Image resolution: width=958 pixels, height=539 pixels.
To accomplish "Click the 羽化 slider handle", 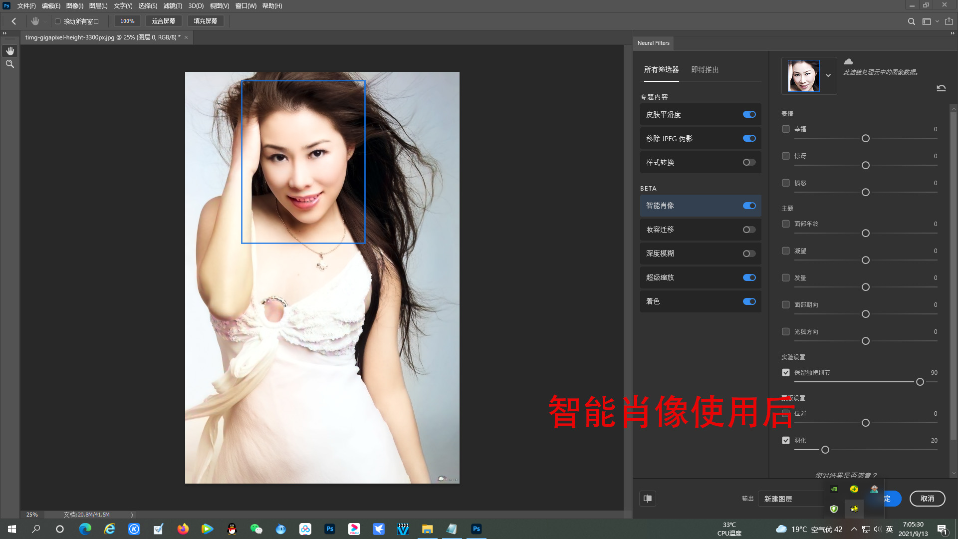I will pyautogui.click(x=825, y=450).
